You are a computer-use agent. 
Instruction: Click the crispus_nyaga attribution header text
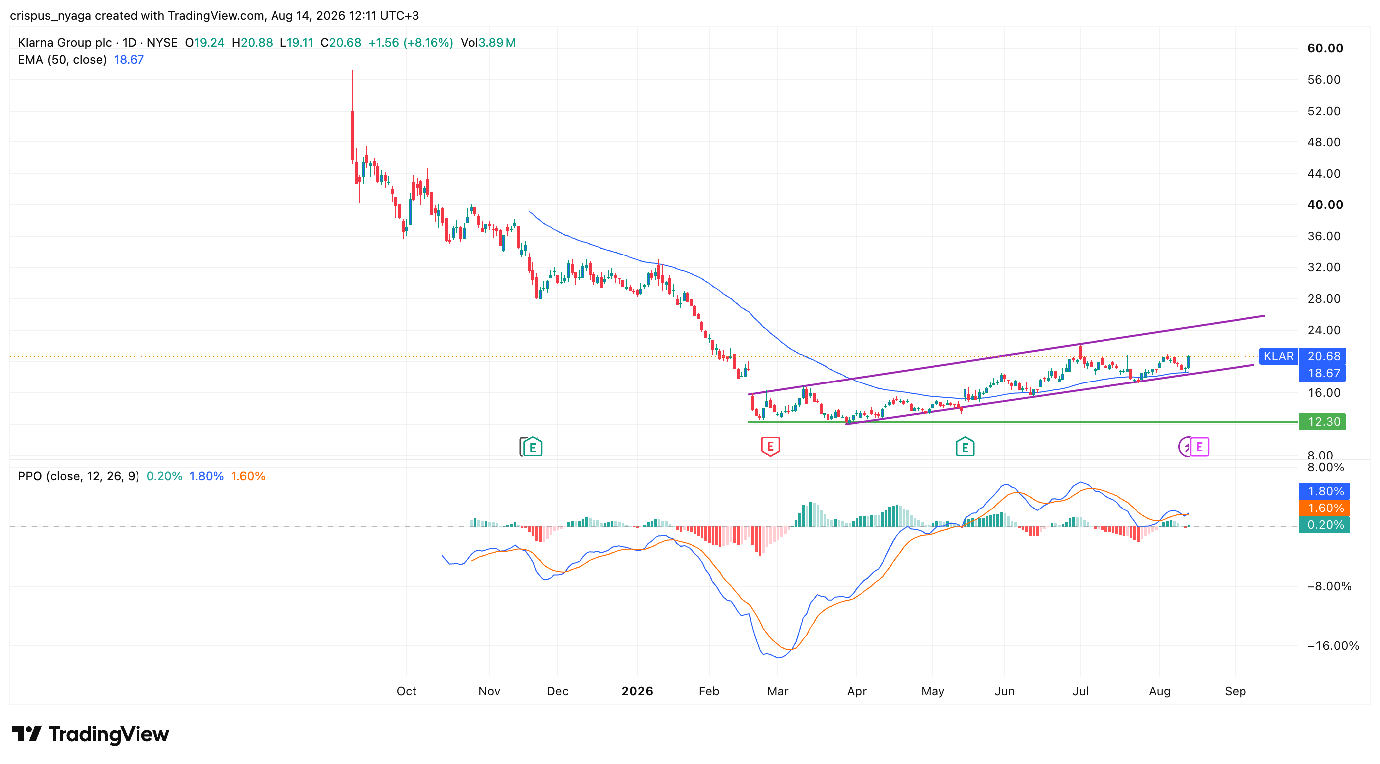click(214, 15)
